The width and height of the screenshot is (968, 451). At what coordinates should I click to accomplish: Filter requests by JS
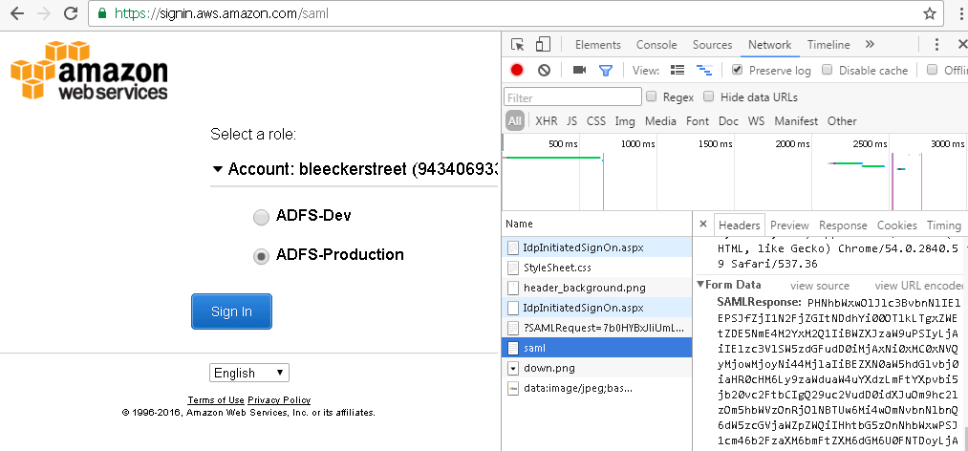[x=571, y=121]
